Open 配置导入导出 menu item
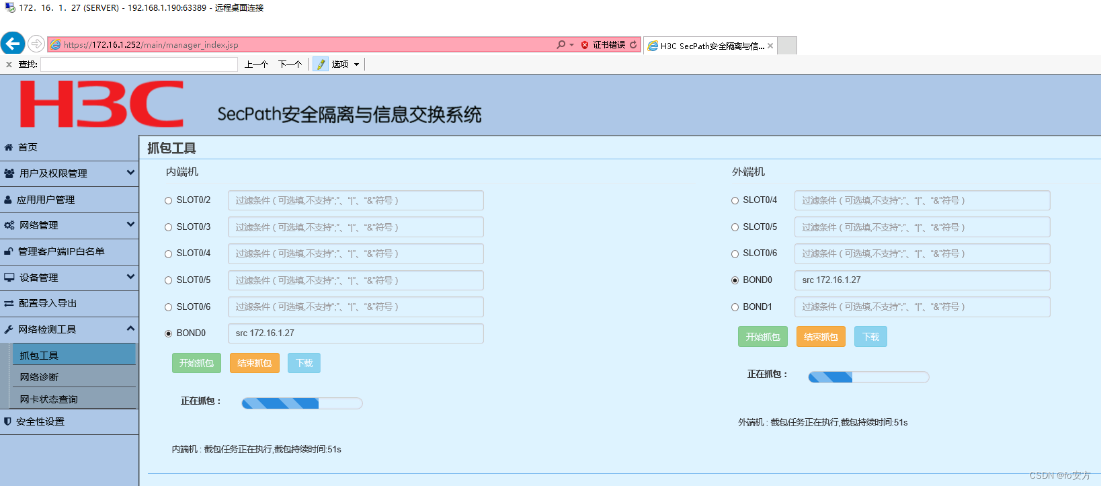 69,304
